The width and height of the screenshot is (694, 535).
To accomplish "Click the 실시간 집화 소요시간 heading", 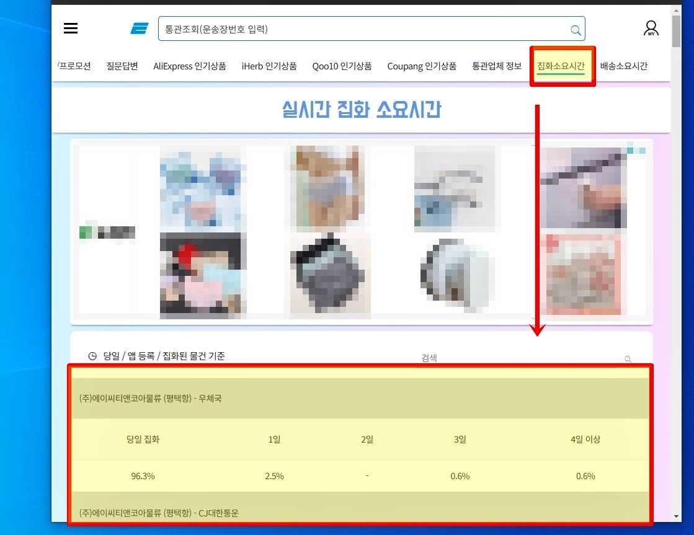I will point(361,109).
